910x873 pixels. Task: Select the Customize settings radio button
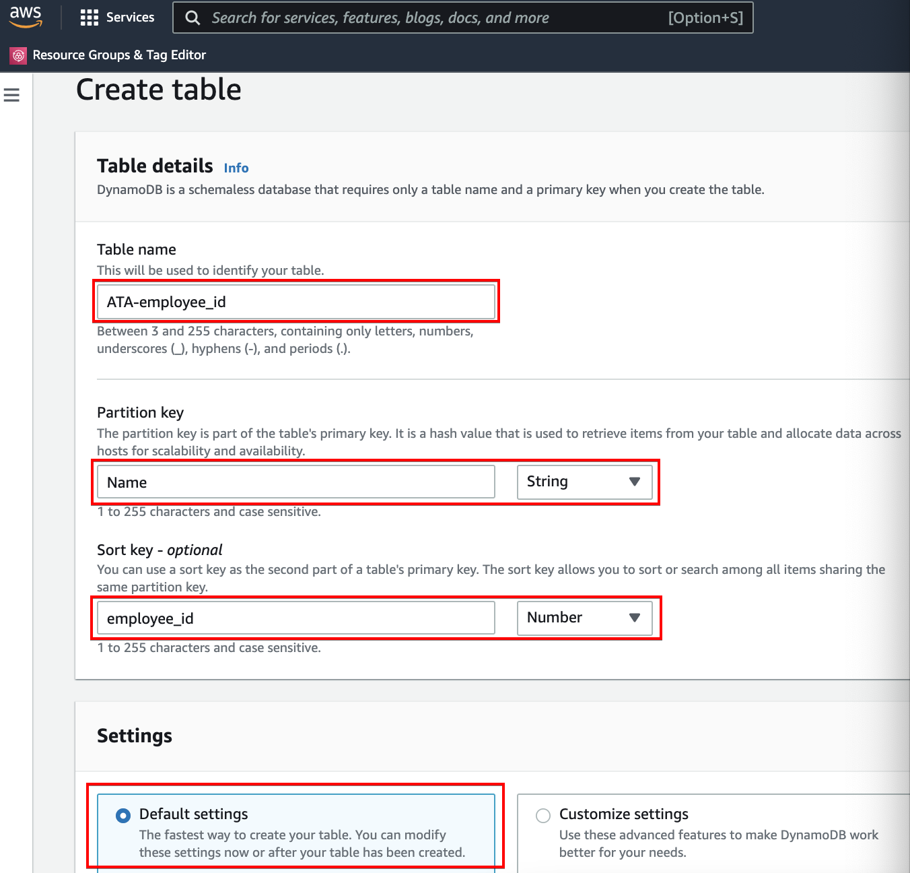(543, 816)
